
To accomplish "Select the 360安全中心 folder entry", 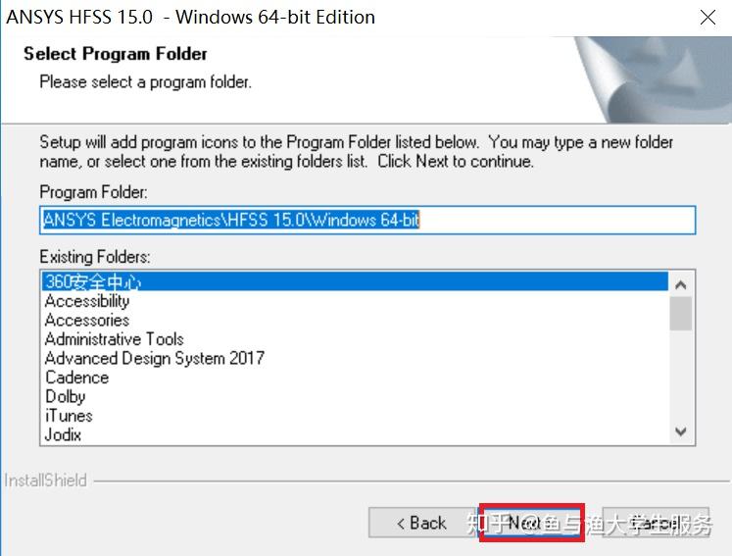I will tap(93, 282).
